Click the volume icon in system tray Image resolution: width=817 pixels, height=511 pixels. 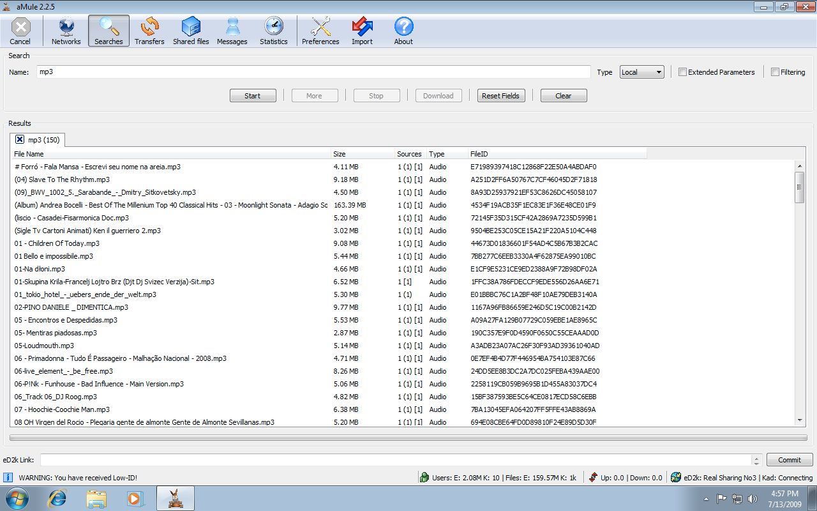[752, 499]
